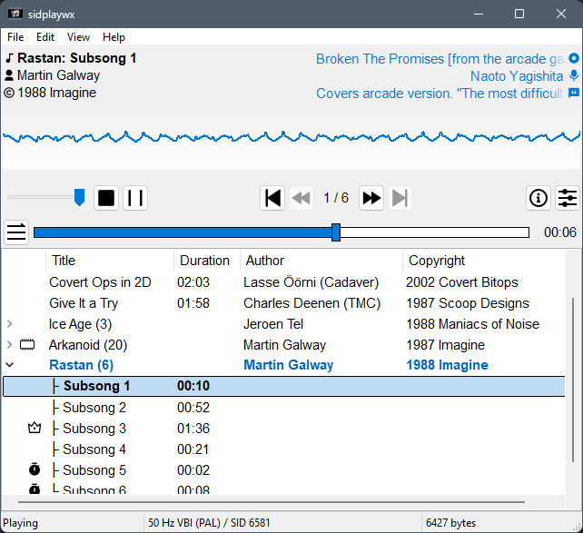
Task: Click the crown icon beside Subsong 3
Action: coord(35,429)
